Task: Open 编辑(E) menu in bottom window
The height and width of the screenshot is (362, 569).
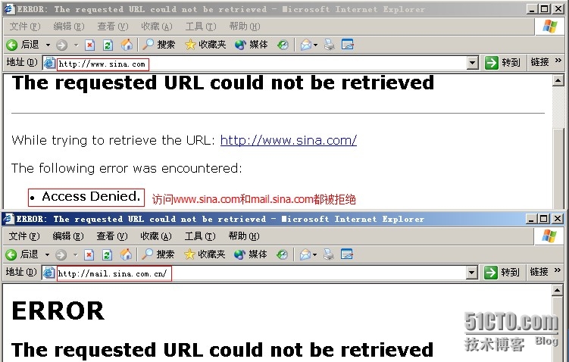Action: tap(68, 236)
